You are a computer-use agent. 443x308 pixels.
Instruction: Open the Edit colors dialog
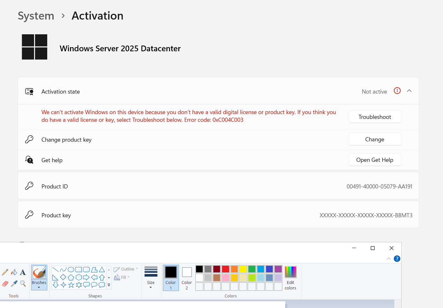(x=290, y=278)
